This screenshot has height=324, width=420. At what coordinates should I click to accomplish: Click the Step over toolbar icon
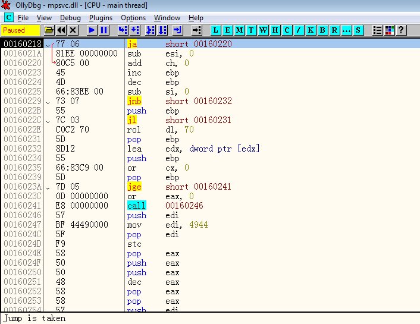click(136, 30)
